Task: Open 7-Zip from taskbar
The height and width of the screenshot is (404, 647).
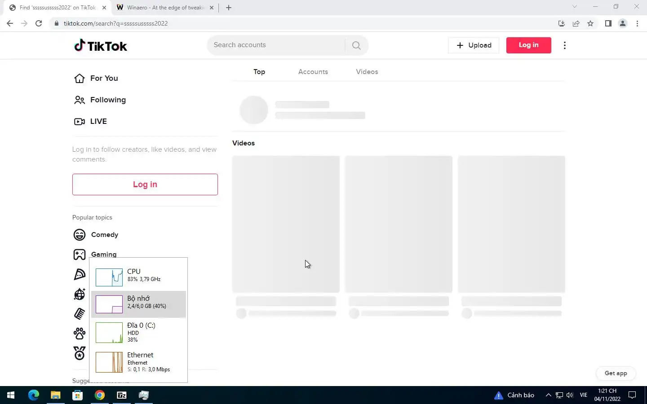Action: (122, 395)
